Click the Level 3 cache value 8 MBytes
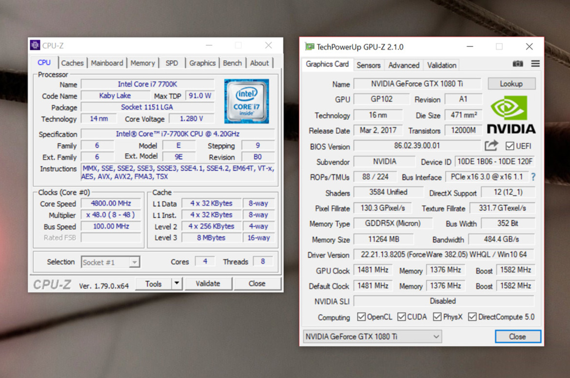The height and width of the screenshot is (378, 570). point(211,238)
